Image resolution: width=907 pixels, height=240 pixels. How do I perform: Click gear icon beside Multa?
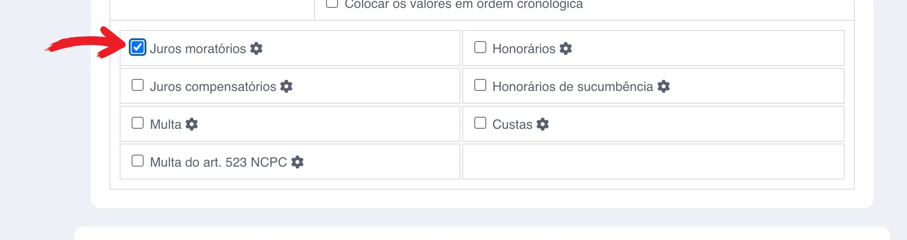pyautogui.click(x=192, y=124)
